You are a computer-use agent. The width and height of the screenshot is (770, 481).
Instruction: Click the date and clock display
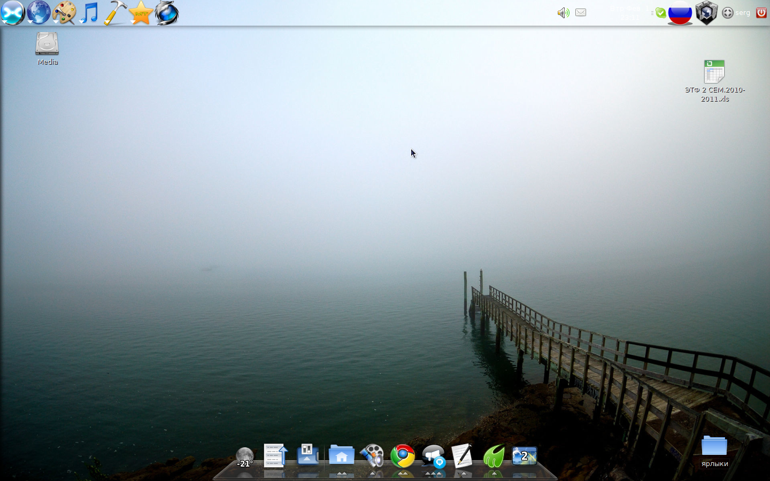[x=631, y=13]
